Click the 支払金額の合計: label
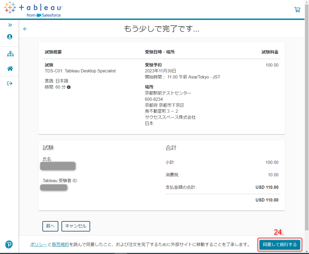 (x=181, y=187)
